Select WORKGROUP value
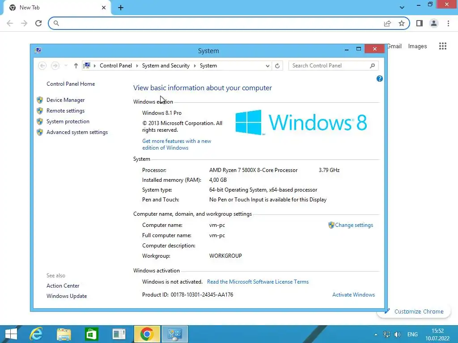458x343 pixels. click(225, 256)
